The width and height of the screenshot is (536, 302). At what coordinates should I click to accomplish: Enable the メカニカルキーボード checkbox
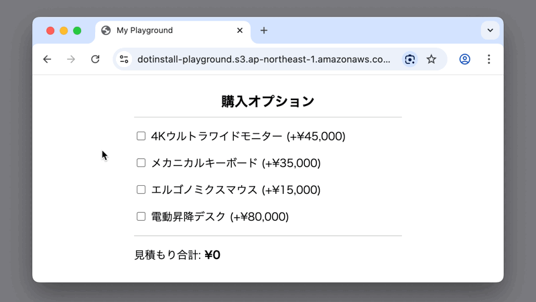(x=141, y=163)
